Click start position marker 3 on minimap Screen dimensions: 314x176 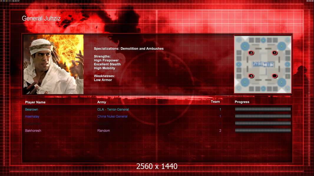251,76
